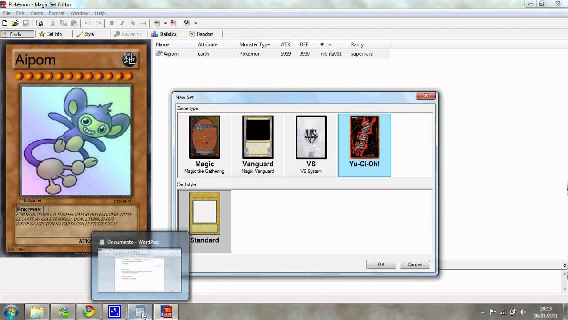Image resolution: width=568 pixels, height=320 pixels.
Task: Open the Window menu
Action: point(79,13)
